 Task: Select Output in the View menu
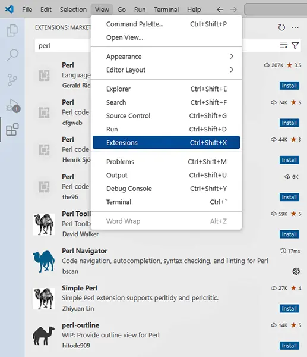point(166,176)
